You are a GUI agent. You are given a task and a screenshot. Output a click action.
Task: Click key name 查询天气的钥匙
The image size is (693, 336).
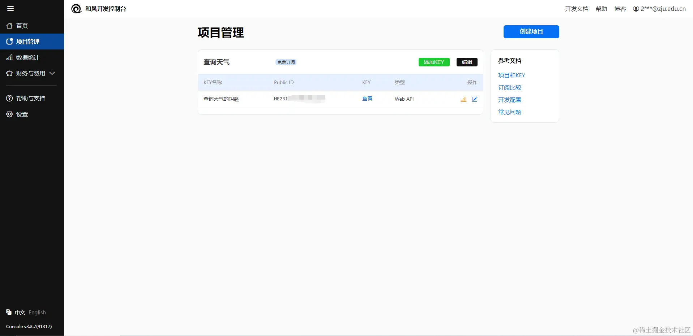pyautogui.click(x=221, y=99)
